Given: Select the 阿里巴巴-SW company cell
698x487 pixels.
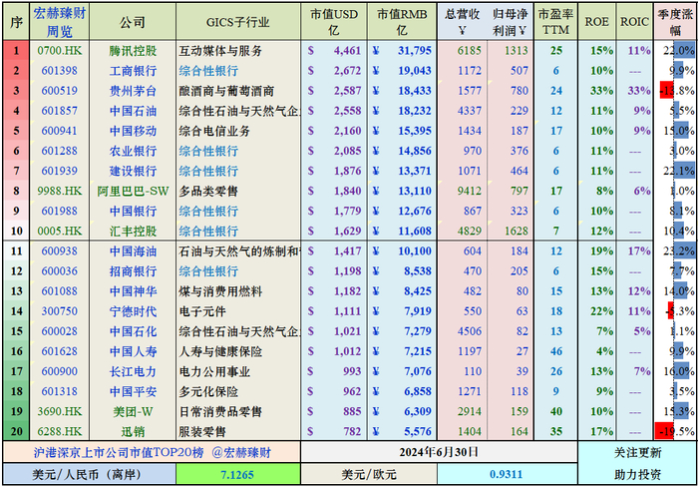Looking at the screenshot, I should tap(133, 192).
